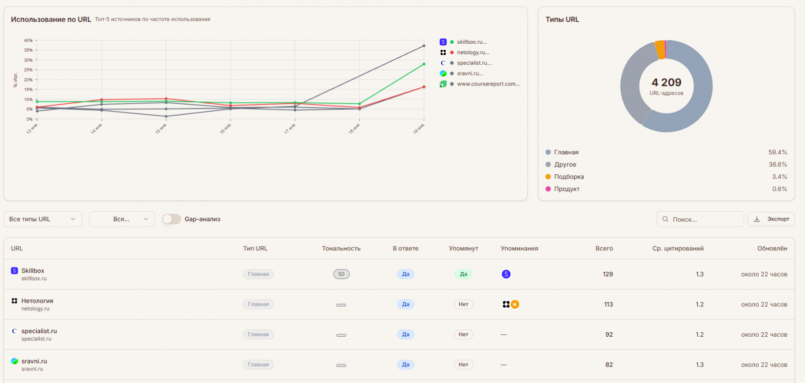Screen dimensions: 805x383
Task: Select skillbox.ru... in the chart legend
Action: point(472,42)
